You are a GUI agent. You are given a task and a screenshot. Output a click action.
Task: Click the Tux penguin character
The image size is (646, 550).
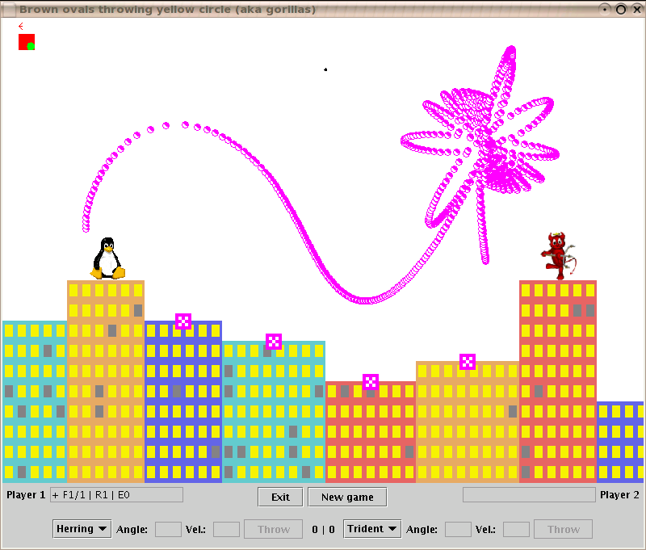(x=107, y=258)
